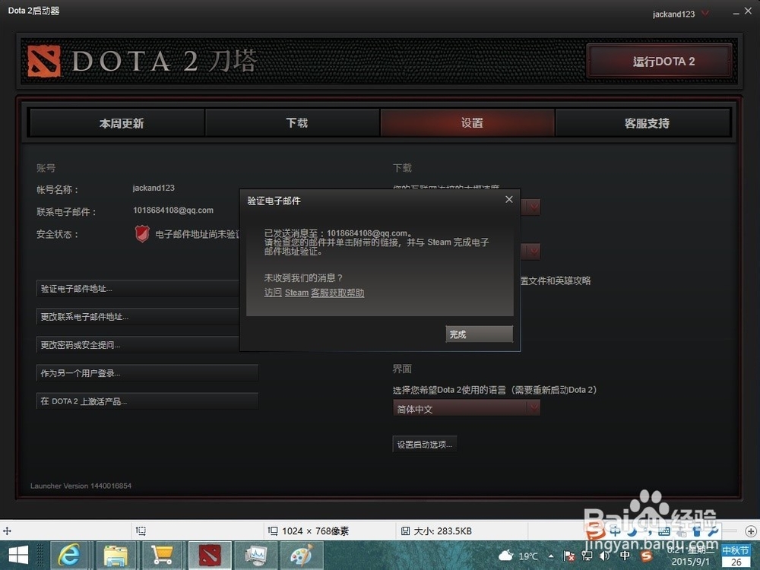Screen dimensions: 760x570
Task: Click 更改联系电子邮件地址... button
Action: 138,316
